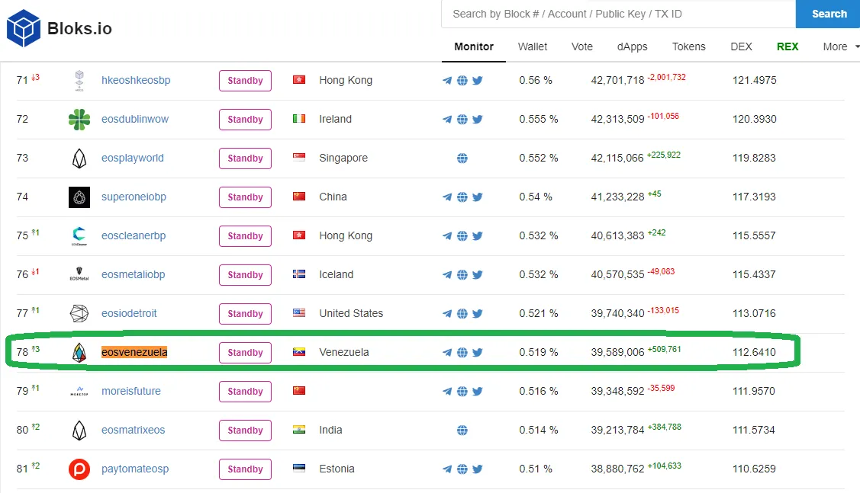Open website globe icon for eosvenezuela
Image resolution: width=860 pixels, height=493 pixels.
[x=462, y=353]
